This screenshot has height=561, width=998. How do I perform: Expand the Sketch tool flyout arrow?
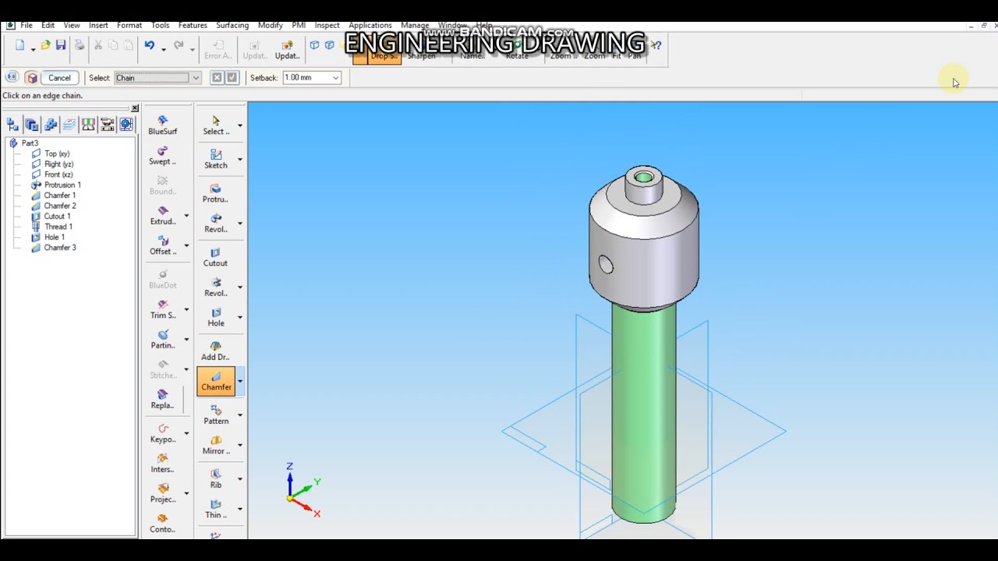click(x=240, y=159)
